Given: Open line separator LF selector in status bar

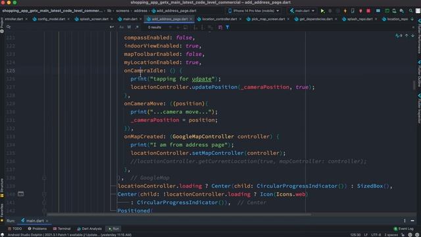Looking at the screenshot, I should [x=366, y=235].
